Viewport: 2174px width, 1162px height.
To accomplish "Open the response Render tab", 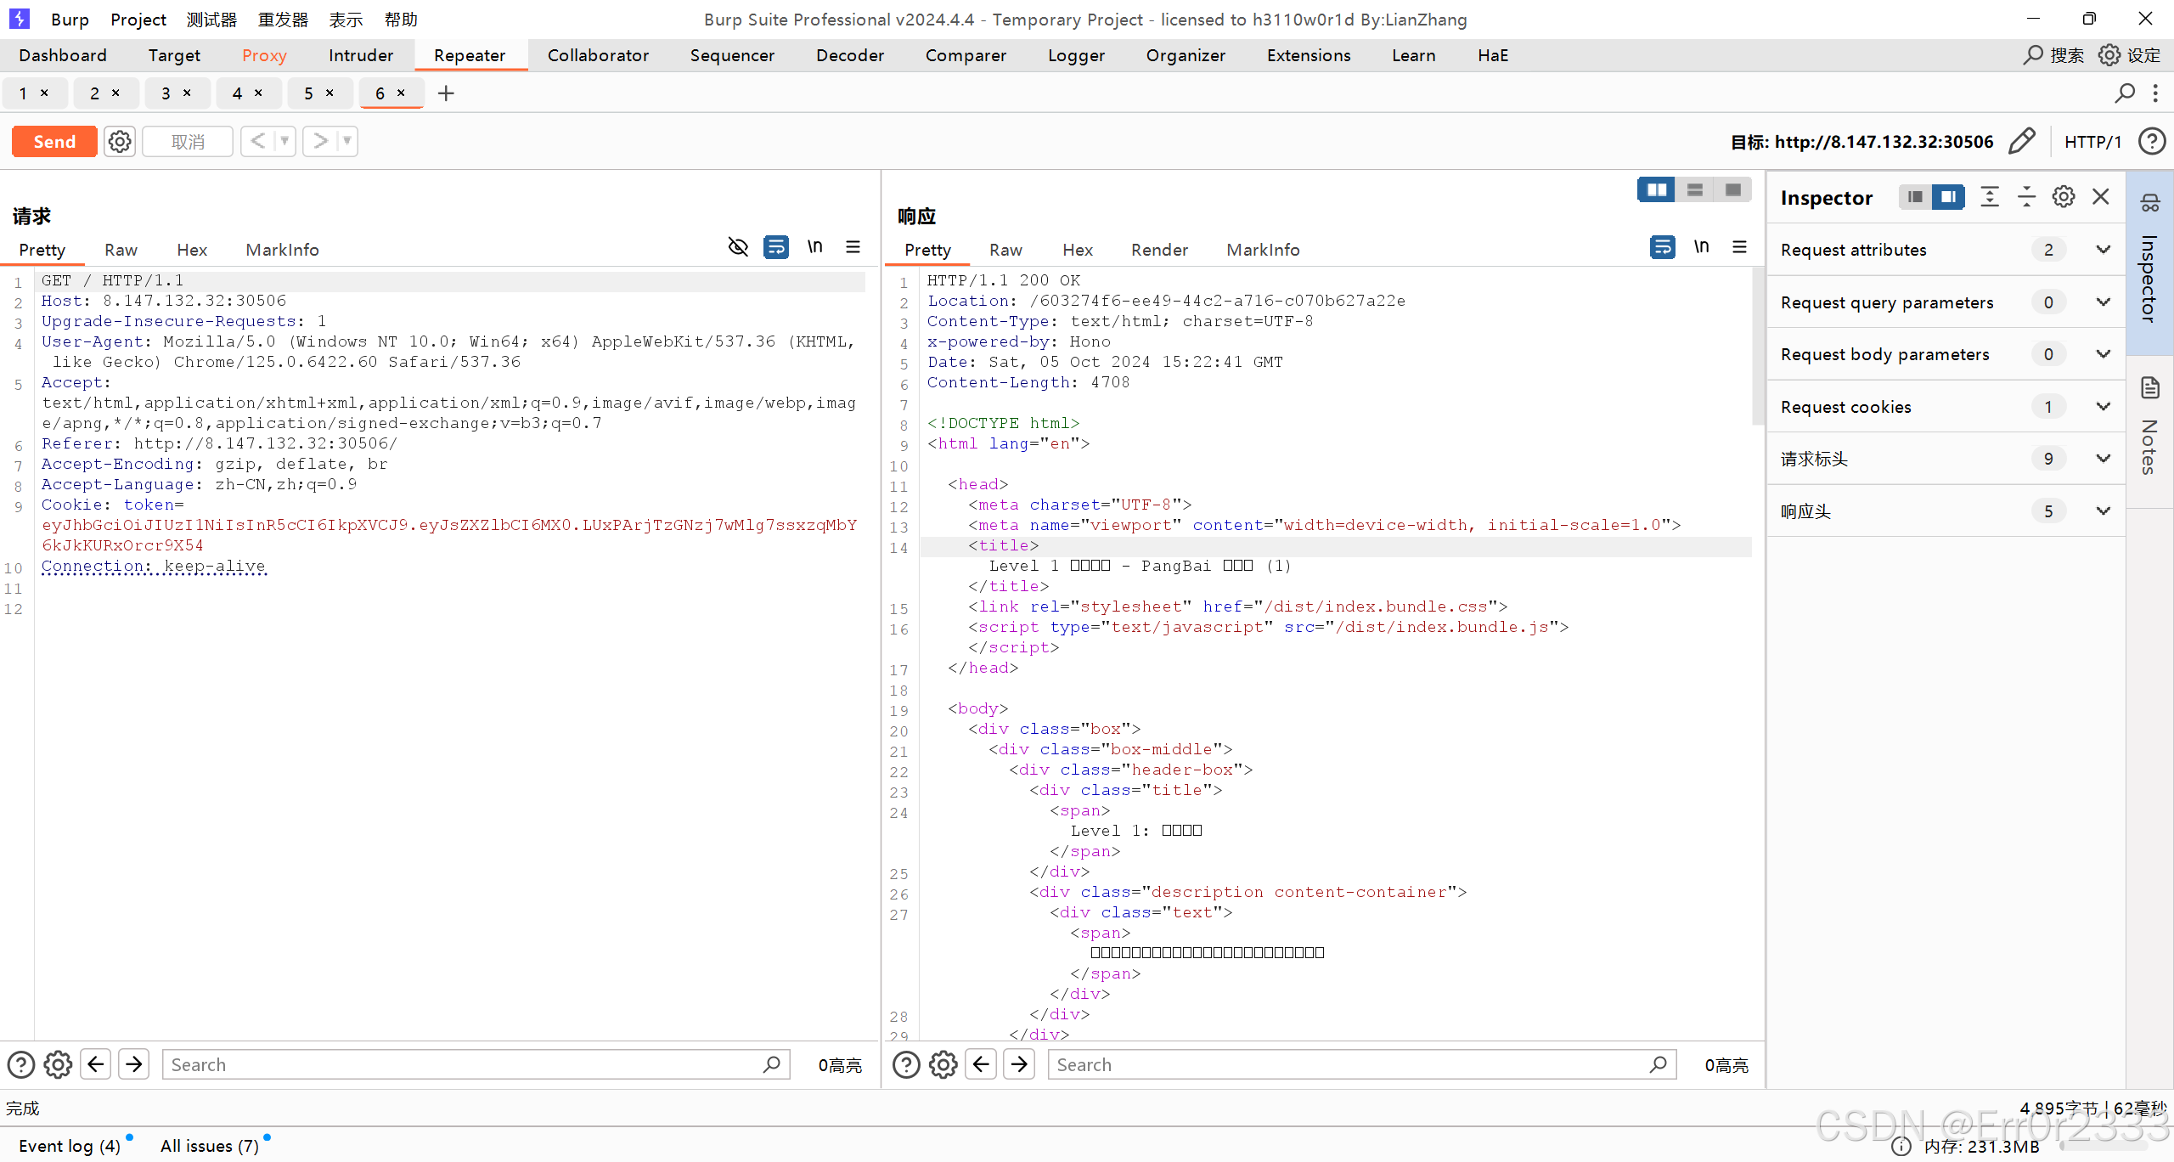I will coord(1158,250).
